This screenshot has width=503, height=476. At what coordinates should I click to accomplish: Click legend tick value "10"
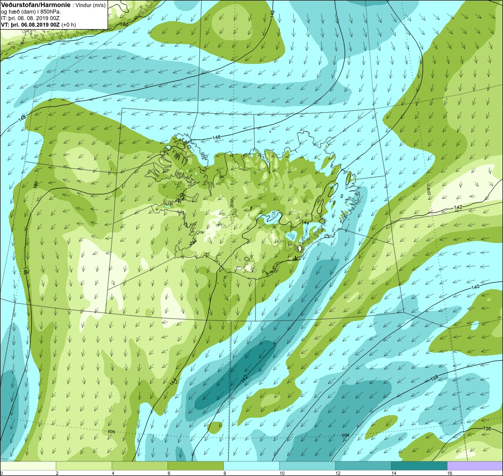coord(282,473)
